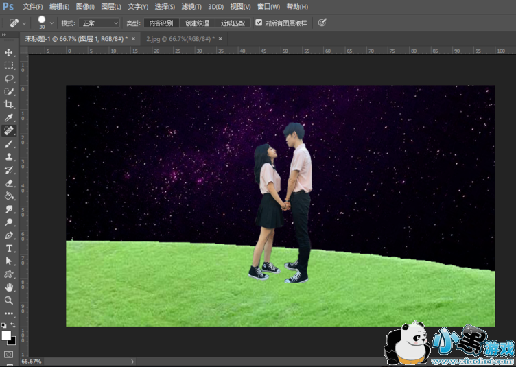Uncheck the 对所有图层取样 checkbox
The width and height of the screenshot is (516, 367).
pyautogui.click(x=259, y=23)
